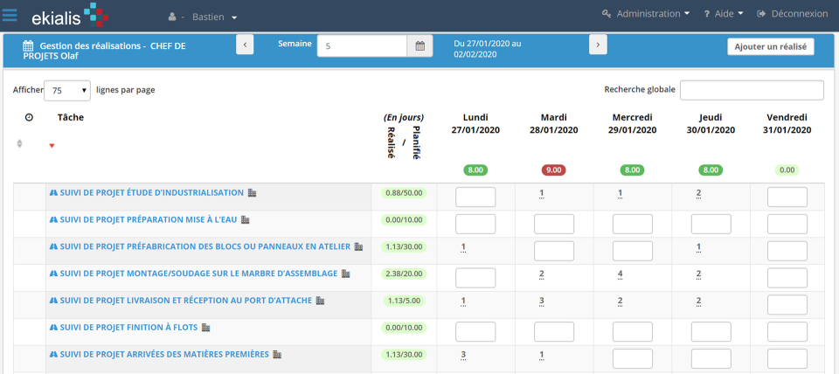Click building icon beside LIVRAISON ET RÉCEPTION
Viewport: 839px width, 374px height.
[x=321, y=301]
